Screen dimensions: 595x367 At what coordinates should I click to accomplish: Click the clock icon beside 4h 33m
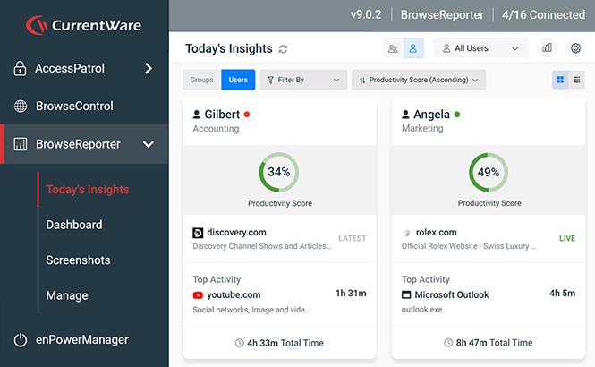240,343
